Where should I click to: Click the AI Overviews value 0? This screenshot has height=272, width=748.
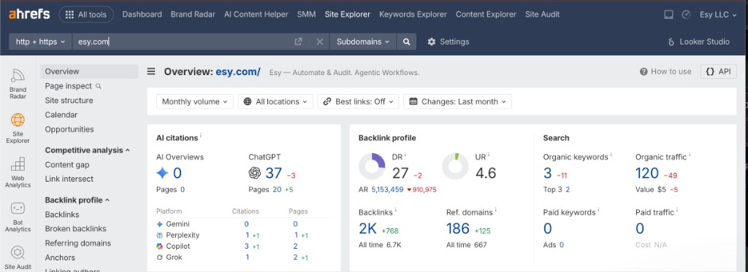(x=177, y=173)
